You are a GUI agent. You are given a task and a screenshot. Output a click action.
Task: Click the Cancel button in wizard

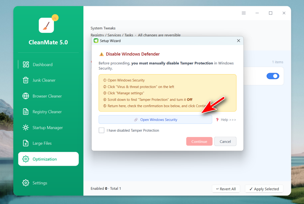[x=225, y=141]
